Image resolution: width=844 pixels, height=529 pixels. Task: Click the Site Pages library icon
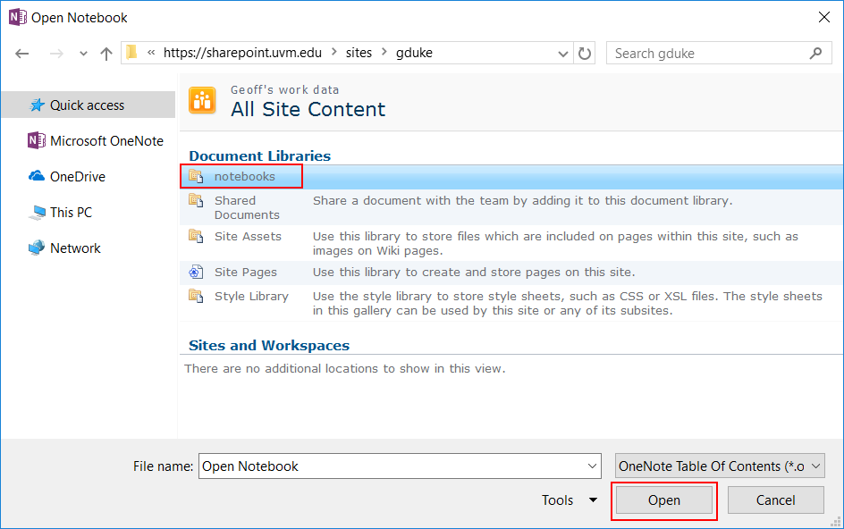(196, 272)
